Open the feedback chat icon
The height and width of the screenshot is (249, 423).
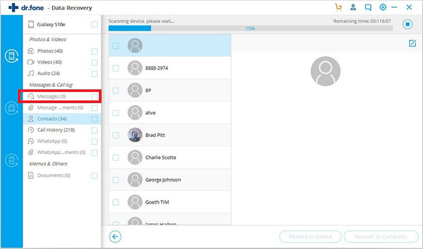[367, 7]
